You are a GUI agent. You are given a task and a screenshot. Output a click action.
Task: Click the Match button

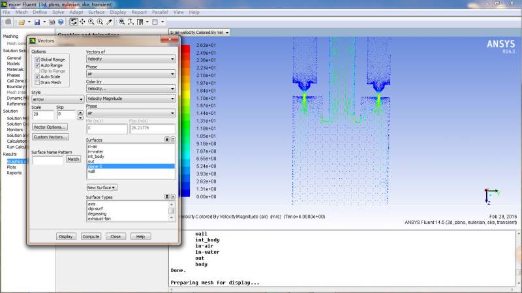(73, 159)
